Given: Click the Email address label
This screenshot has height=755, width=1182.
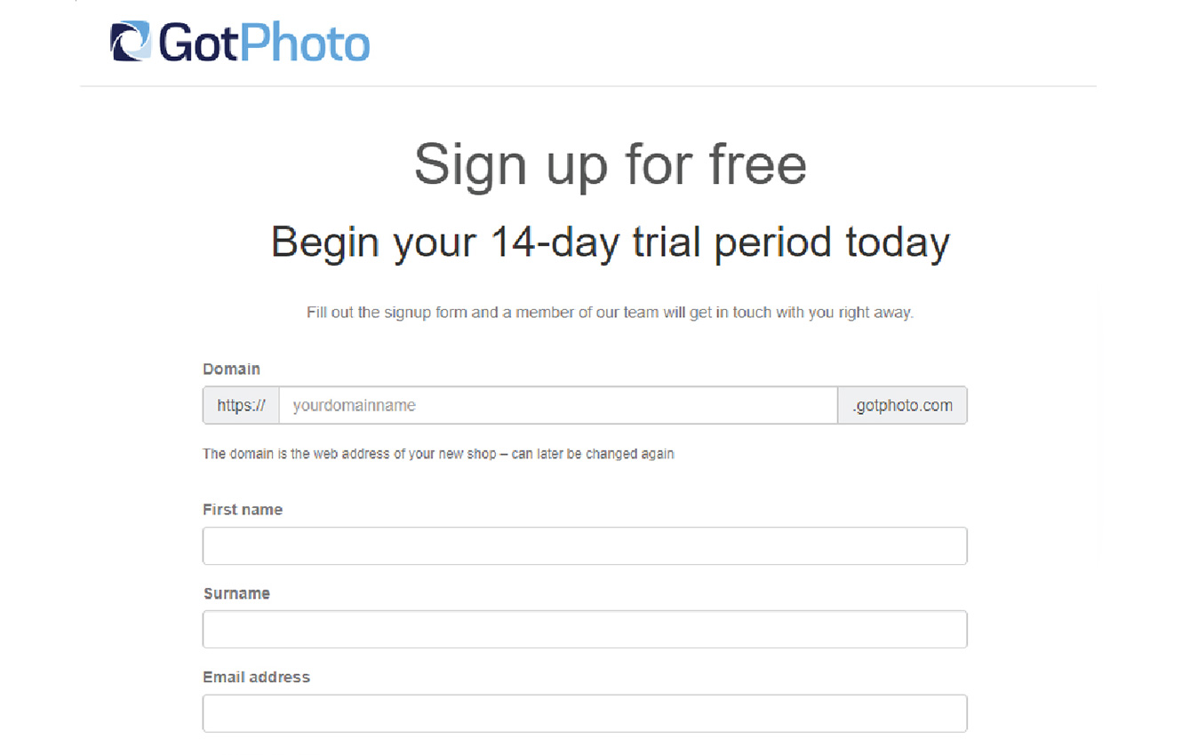Looking at the screenshot, I should 256,677.
